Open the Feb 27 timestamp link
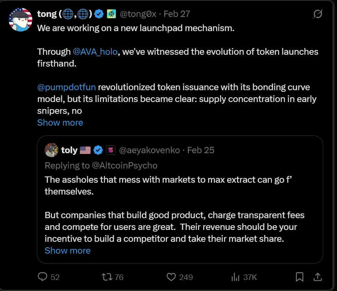 (177, 14)
